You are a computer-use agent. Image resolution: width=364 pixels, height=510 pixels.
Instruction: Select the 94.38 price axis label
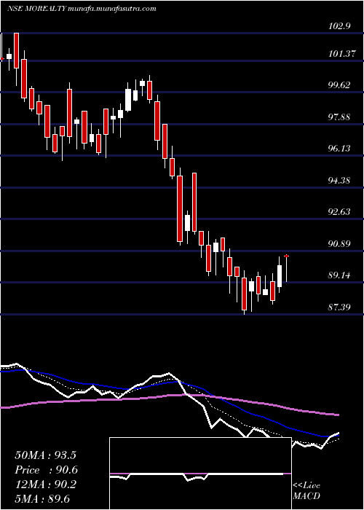pyautogui.click(x=340, y=180)
